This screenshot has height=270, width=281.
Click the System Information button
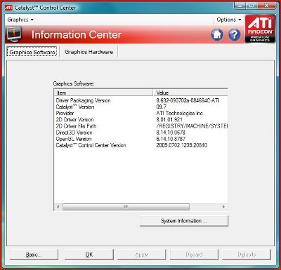184,221
